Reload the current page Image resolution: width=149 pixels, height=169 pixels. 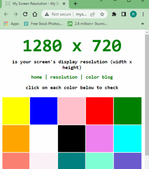(x=25, y=14)
